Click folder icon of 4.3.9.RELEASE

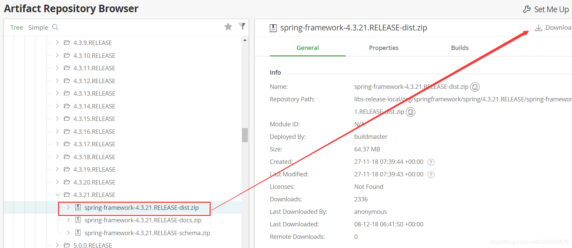coord(67,43)
